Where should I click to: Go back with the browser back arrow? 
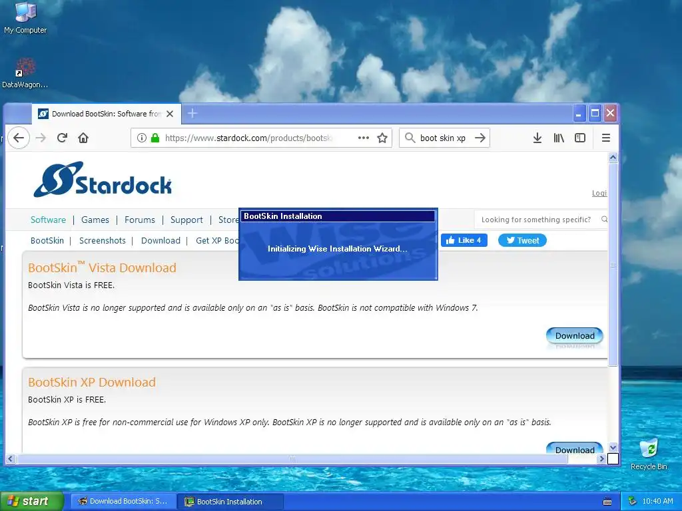18,138
